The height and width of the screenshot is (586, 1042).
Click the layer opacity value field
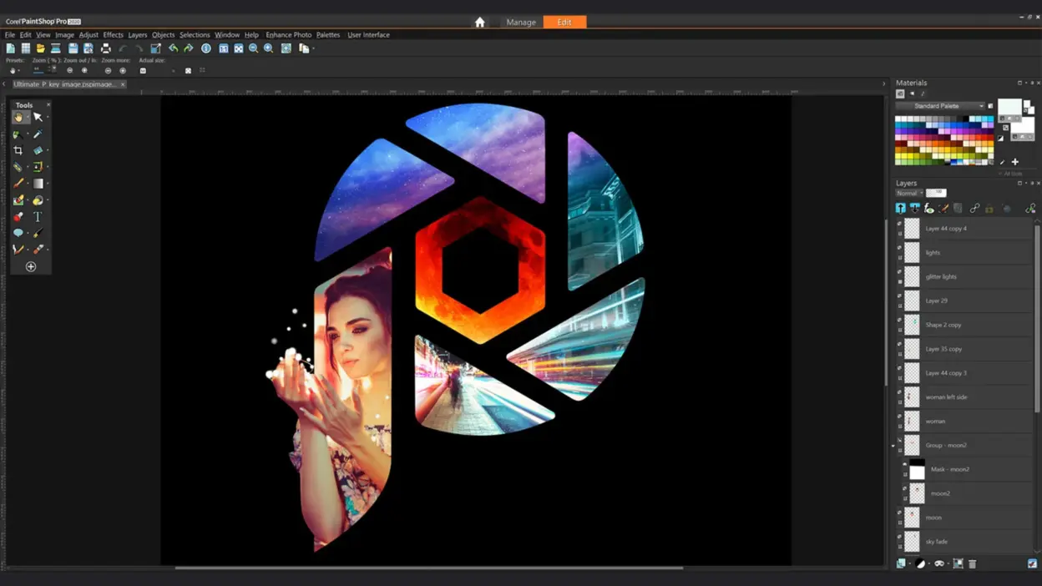[936, 193]
